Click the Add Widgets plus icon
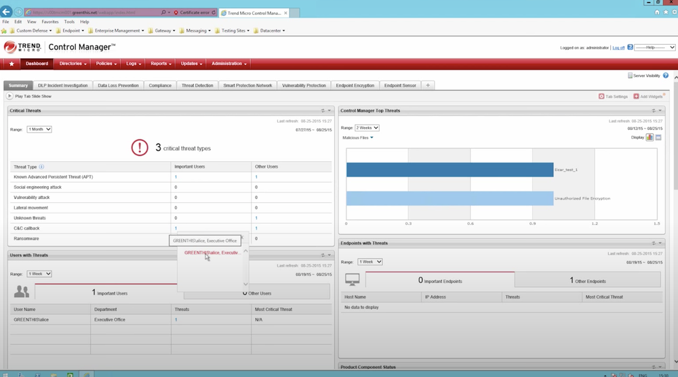Screen dimensions: 678x377 tap(636, 96)
